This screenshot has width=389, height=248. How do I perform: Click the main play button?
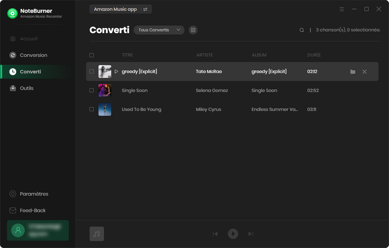pyautogui.click(x=233, y=233)
